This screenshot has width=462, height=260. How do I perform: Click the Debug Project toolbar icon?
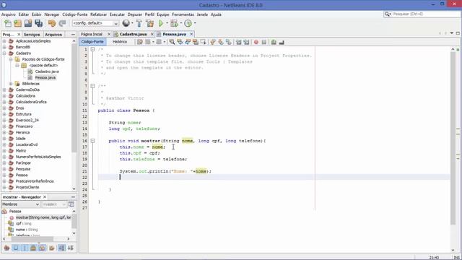point(174,23)
